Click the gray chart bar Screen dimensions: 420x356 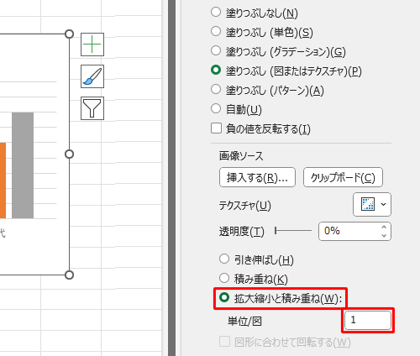coord(23,165)
